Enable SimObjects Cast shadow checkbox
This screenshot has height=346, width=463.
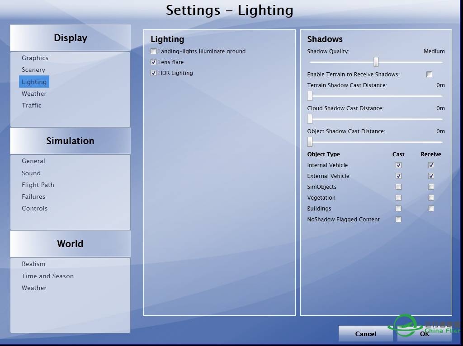398,187
